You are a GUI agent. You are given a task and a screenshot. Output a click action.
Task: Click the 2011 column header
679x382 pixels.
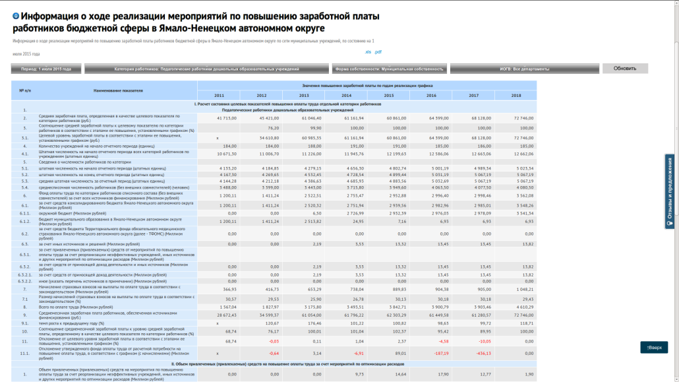[219, 96]
